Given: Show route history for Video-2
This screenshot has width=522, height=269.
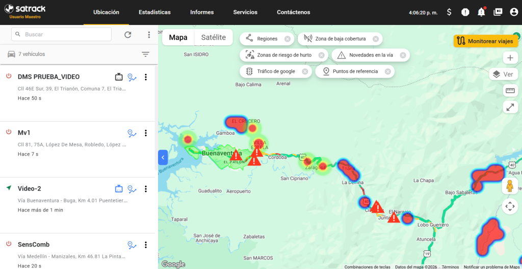Looking at the screenshot, I should 132,189.
